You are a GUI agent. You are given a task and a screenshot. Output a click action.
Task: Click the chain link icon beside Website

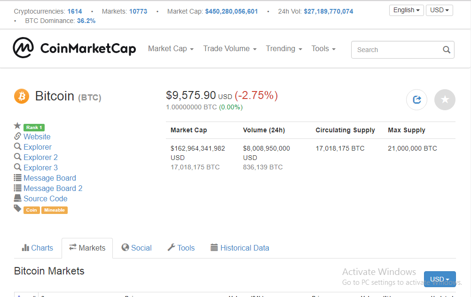pyautogui.click(x=18, y=137)
